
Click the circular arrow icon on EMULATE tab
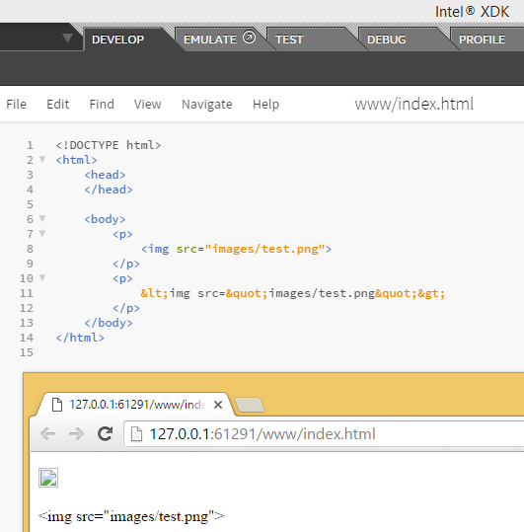point(249,37)
